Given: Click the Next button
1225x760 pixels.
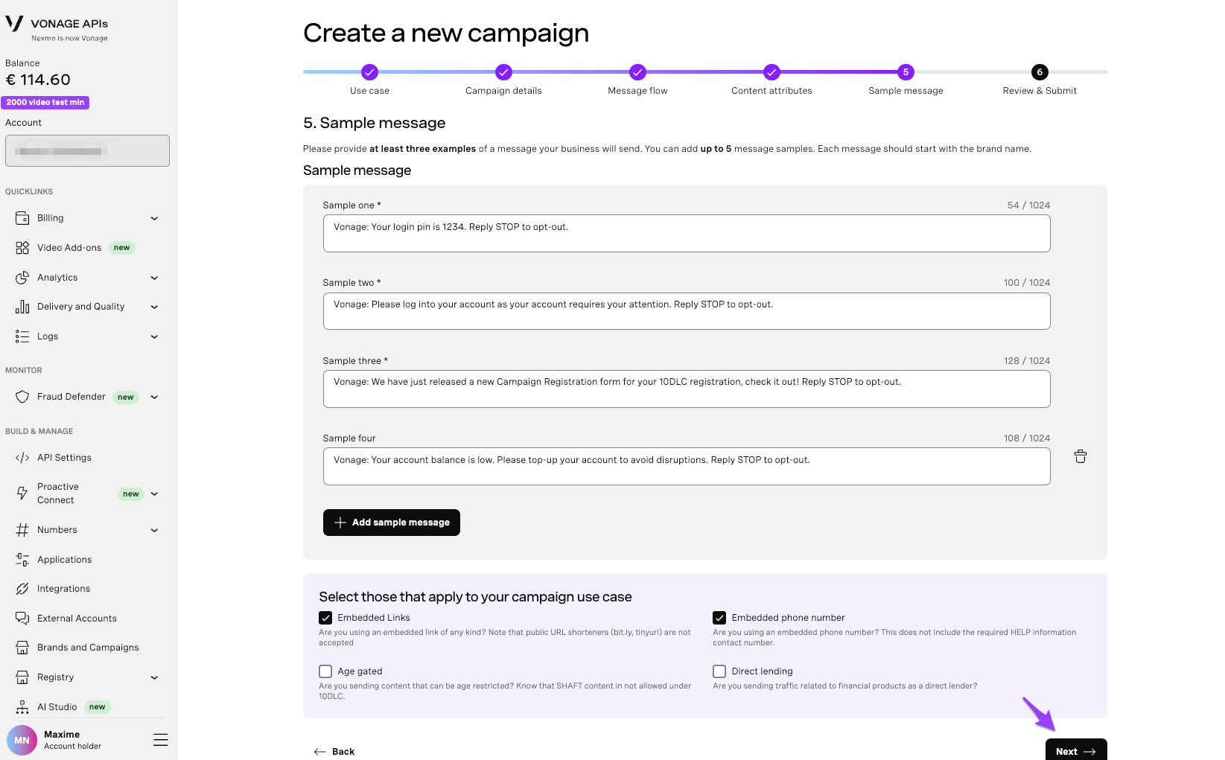Looking at the screenshot, I should (x=1076, y=751).
